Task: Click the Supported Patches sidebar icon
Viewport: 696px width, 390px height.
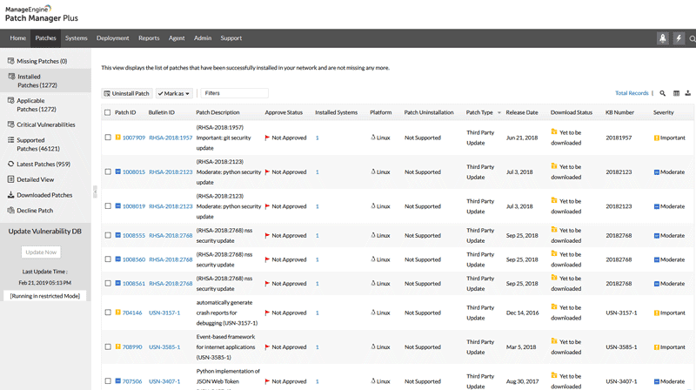Action: coord(10,140)
